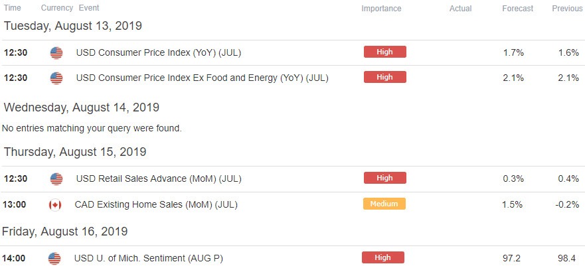
Task: Click the Currency column header
Action: (x=57, y=9)
